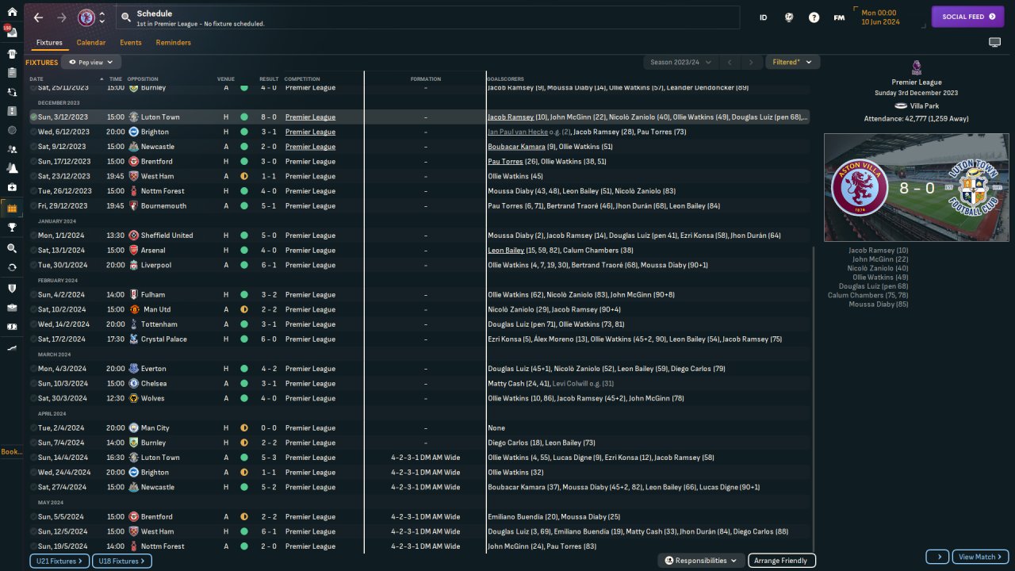Click the club switcher up/down chevrons
Viewport: 1015px width, 571px height.
click(x=102, y=17)
